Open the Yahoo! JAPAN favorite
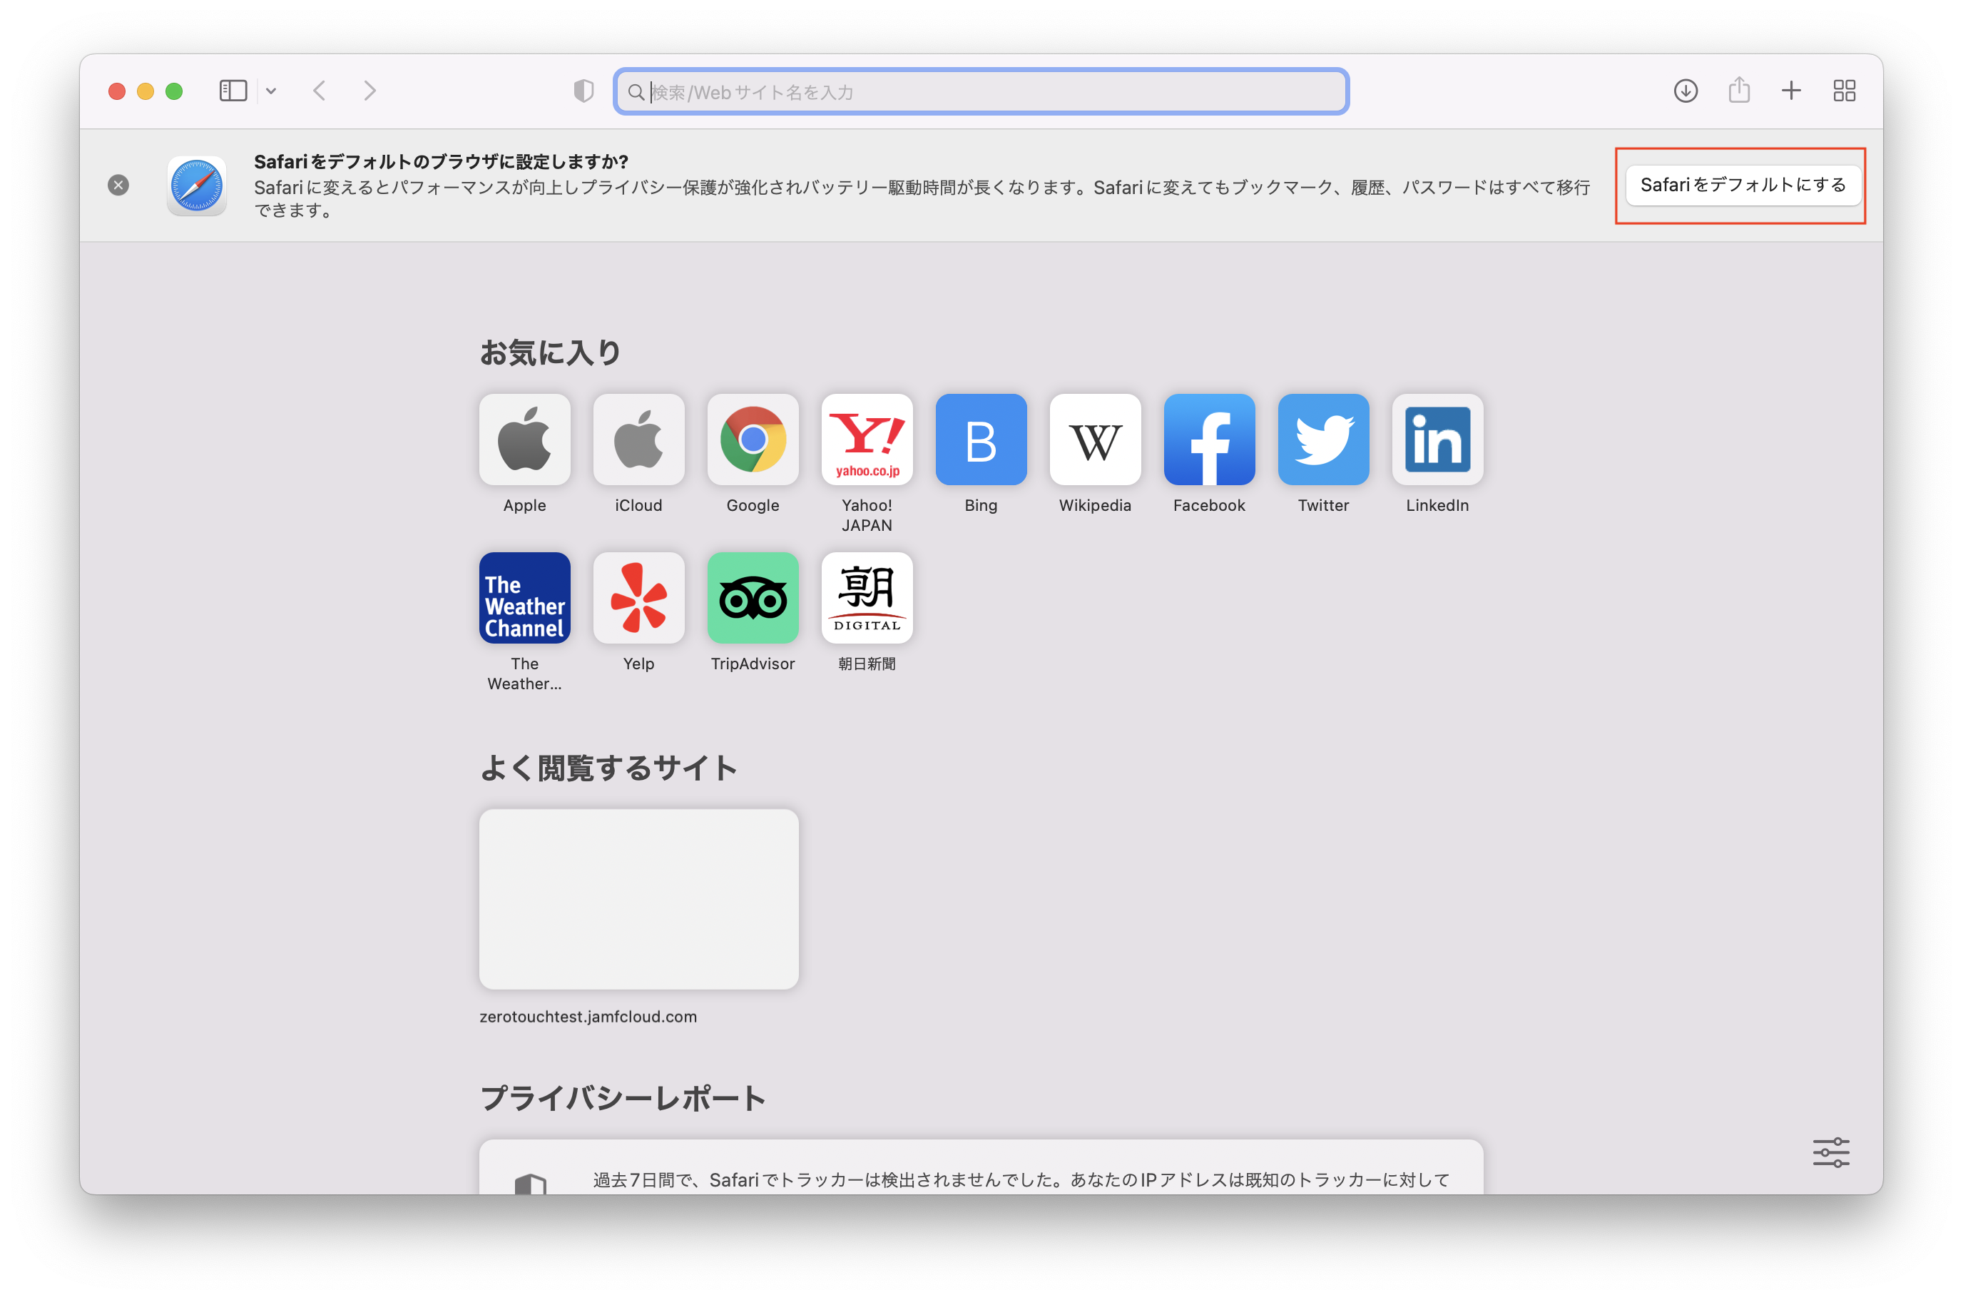Screen dimensions: 1963x1300 pyautogui.click(x=867, y=440)
